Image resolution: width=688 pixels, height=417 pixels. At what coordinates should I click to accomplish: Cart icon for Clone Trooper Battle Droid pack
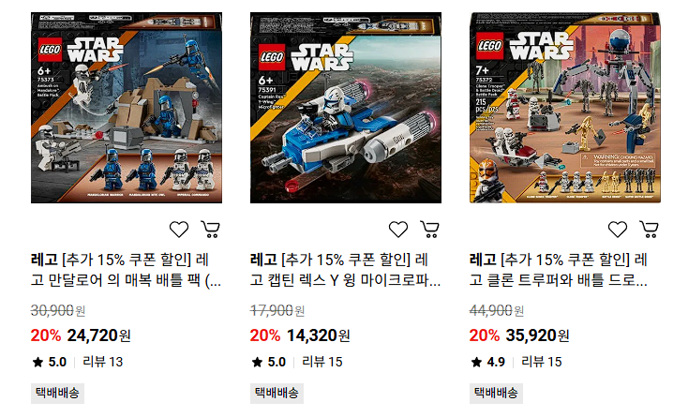pos(650,230)
